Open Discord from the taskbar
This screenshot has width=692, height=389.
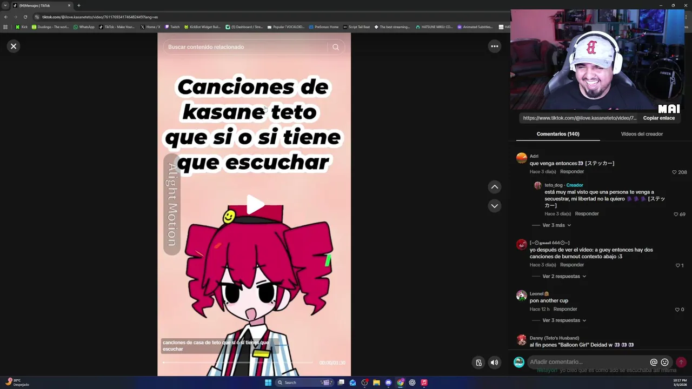(388, 383)
